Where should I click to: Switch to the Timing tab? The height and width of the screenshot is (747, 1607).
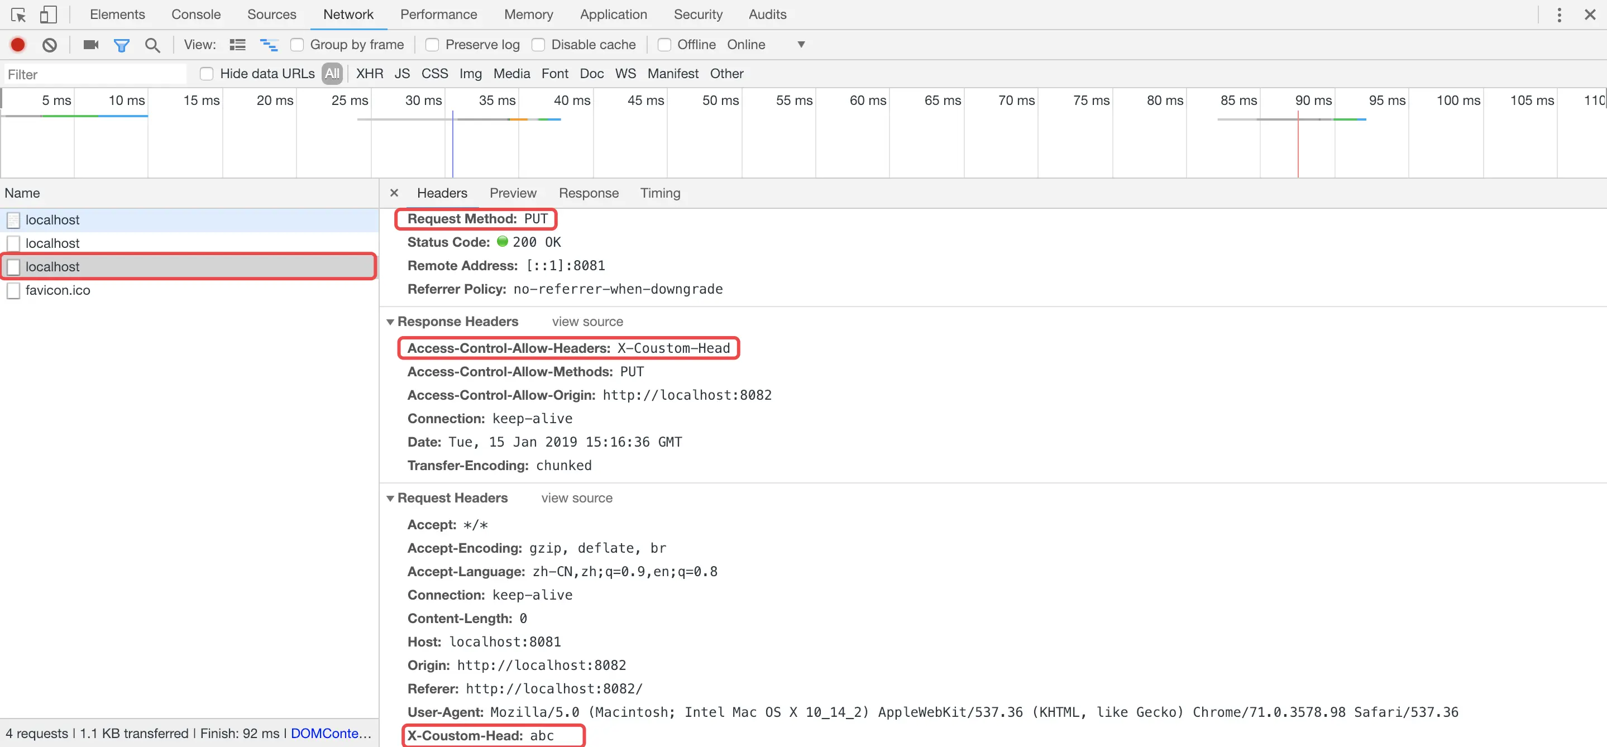click(660, 193)
